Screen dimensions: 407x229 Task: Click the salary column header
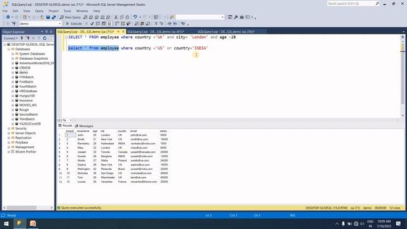pyautogui.click(x=163, y=131)
